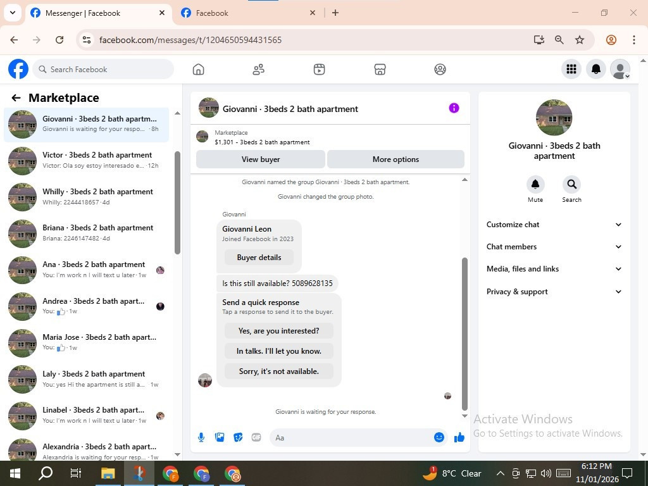This screenshot has height=486, width=648.
Task: Send quick reply "Sorry, it's not available."
Action: click(279, 371)
